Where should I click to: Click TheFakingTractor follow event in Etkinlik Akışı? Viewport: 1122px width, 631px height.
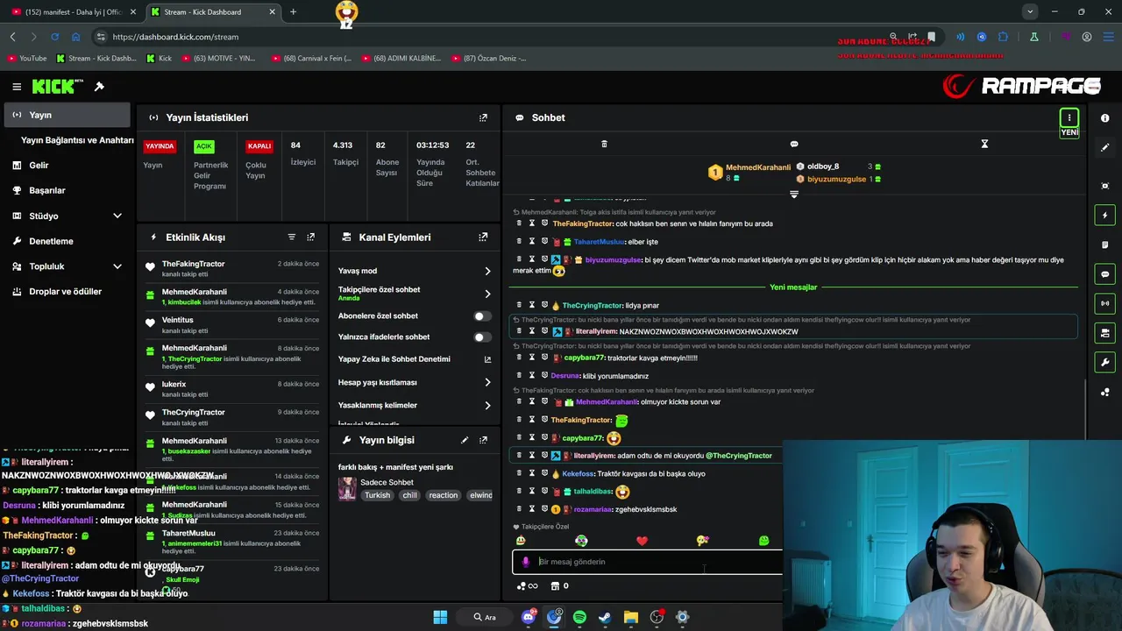coord(232,268)
